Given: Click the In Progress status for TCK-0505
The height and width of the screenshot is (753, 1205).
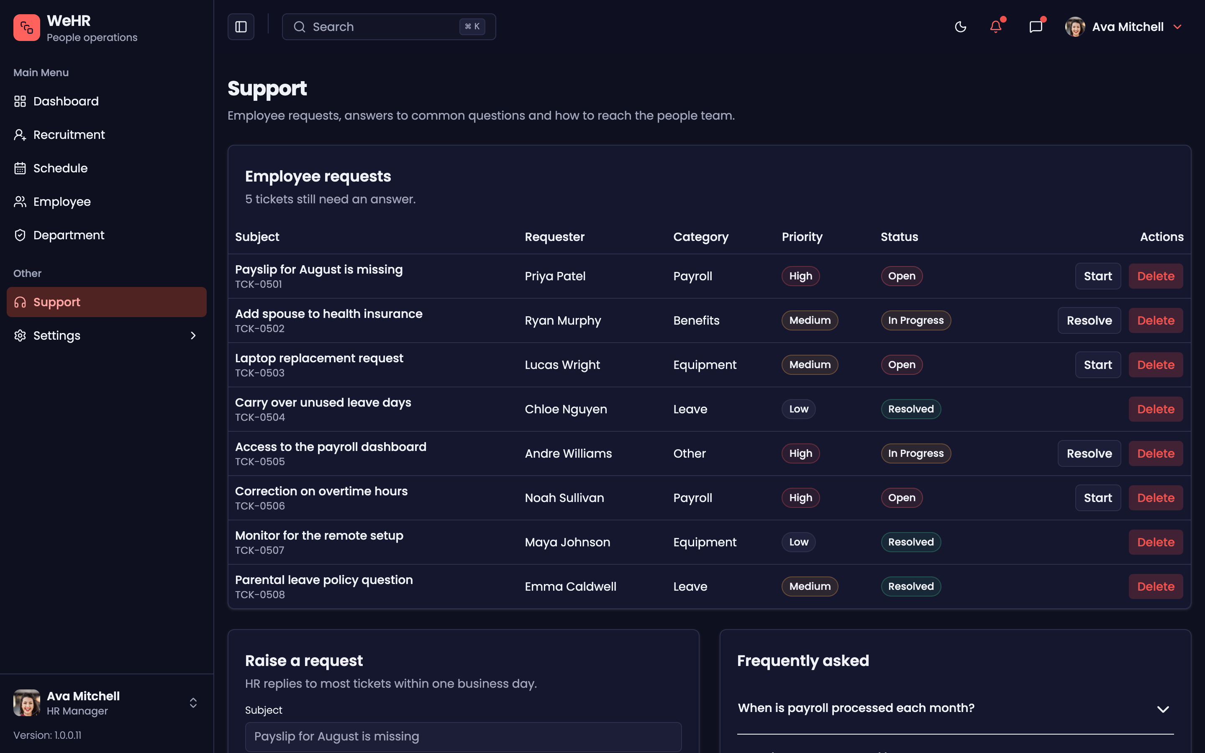Looking at the screenshot, I should coord(916,454).
